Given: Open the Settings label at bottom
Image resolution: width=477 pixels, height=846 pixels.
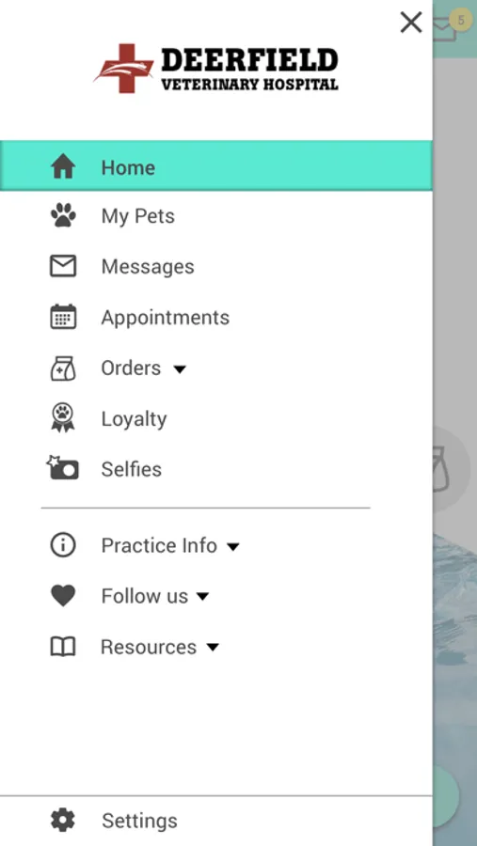Looking at the screenshot, I should [x=139, y=821].
